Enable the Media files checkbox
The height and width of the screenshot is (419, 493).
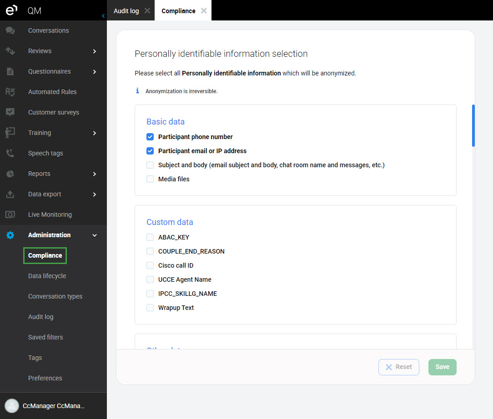click(150, 179)
